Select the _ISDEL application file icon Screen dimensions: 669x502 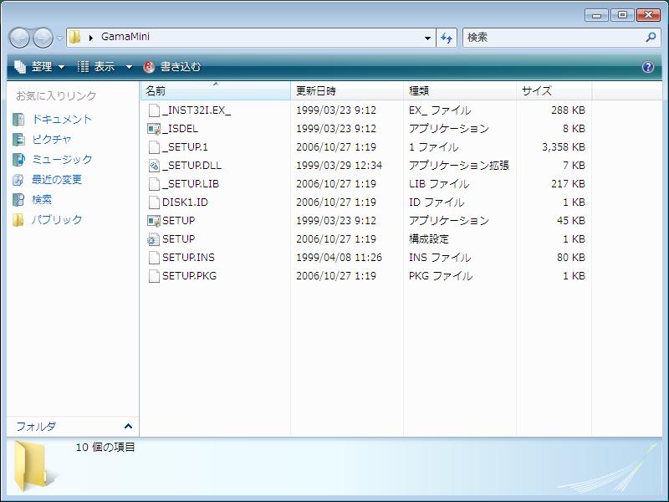pyautogui.click(x=153, y=129)
